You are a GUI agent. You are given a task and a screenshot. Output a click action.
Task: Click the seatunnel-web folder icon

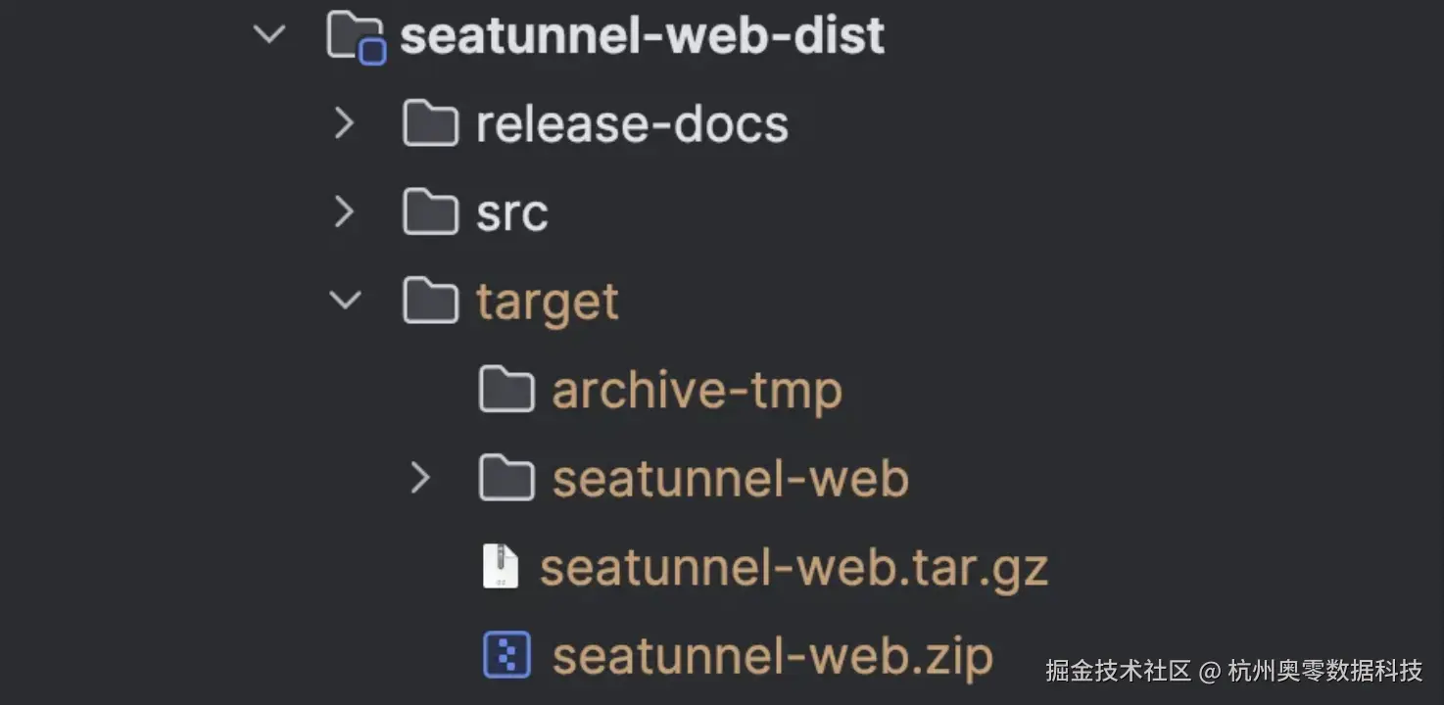click(506, 479)
